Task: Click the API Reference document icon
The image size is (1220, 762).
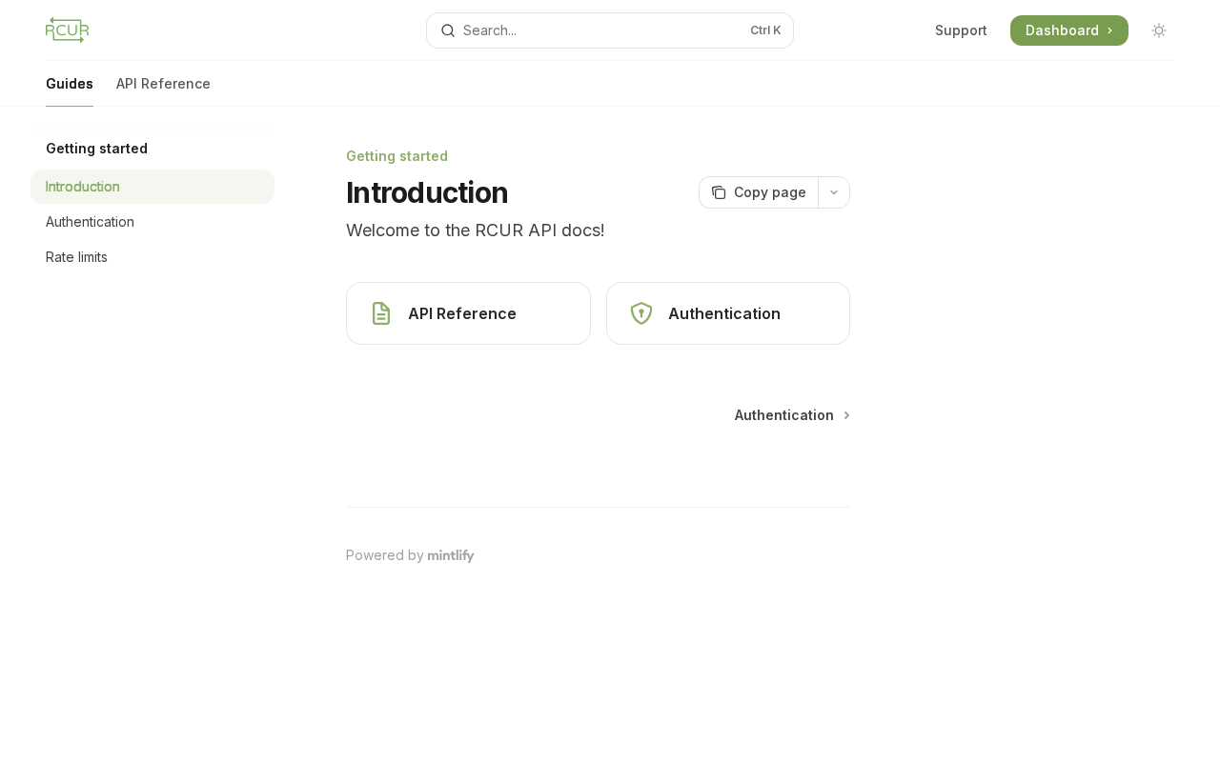Action: point(381,313)
